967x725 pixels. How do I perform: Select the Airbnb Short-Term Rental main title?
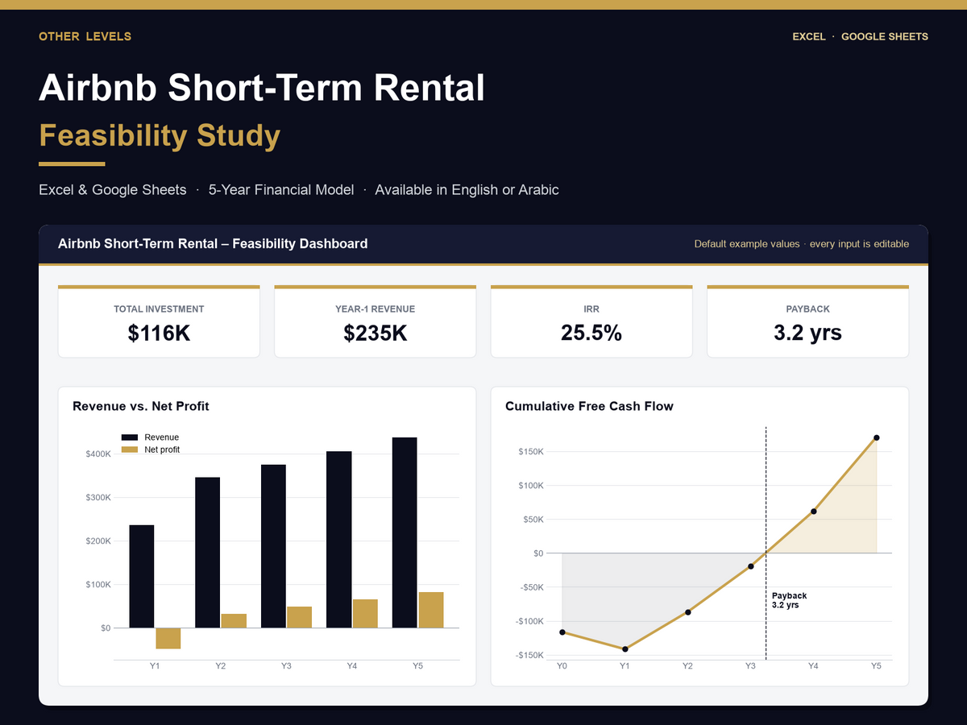coord(262,88)
